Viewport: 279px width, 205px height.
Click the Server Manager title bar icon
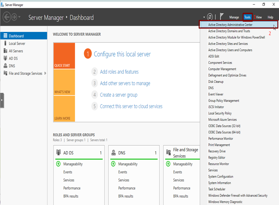[2, 5]
